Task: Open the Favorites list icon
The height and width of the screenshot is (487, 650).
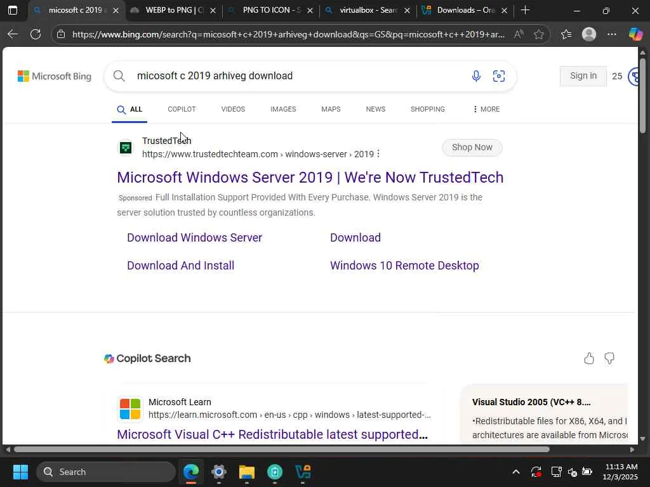Action: (566, 34)
